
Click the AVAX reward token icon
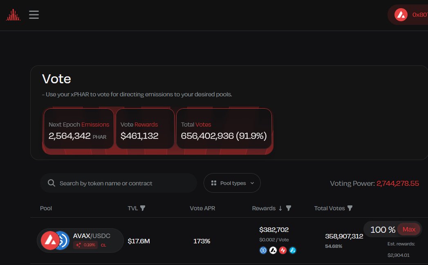[x=273, y=250]
